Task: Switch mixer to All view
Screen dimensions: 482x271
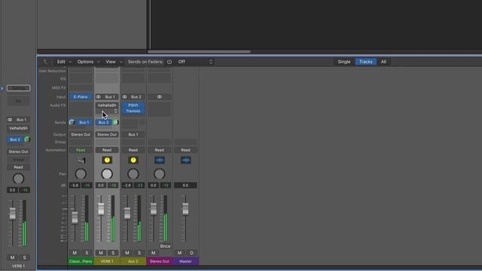Action: (x=383, y=62)
